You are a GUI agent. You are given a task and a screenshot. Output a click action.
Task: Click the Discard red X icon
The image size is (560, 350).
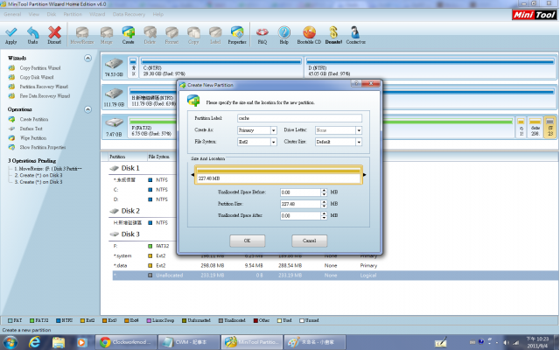[x=54, y=32]
